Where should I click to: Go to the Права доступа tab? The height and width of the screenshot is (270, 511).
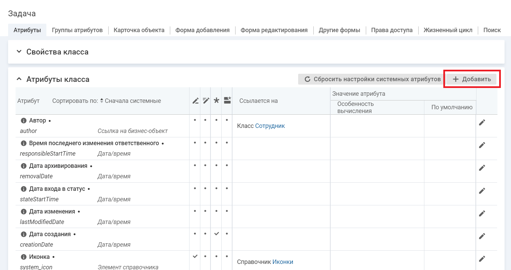pos(392,30)
